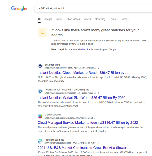The height and width of the screenshot is (156, 152).
Task: Open Cloud Managed Service Market result
Action: pyautogui.click(x=88, y=123)
